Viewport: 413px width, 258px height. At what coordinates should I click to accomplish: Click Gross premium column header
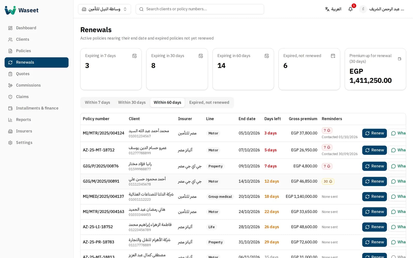303,119
